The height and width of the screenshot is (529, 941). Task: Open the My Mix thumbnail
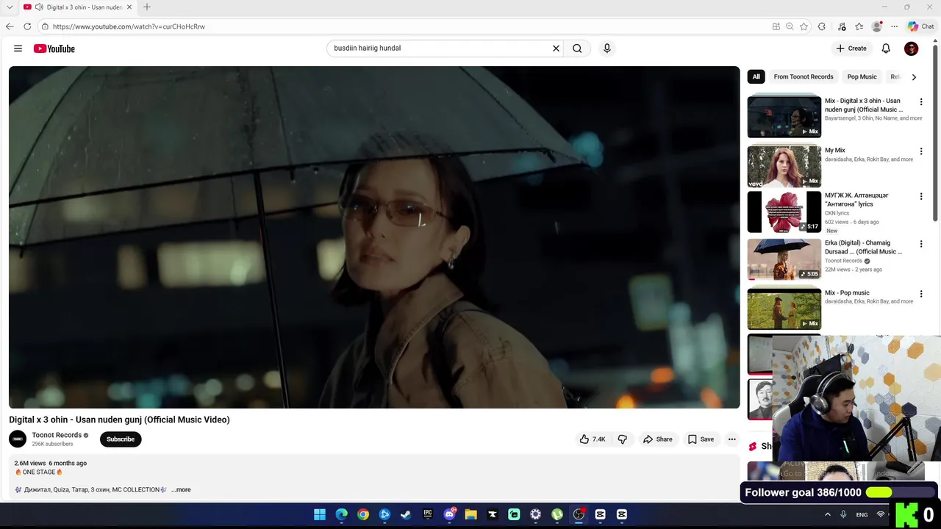coord(784,166)
